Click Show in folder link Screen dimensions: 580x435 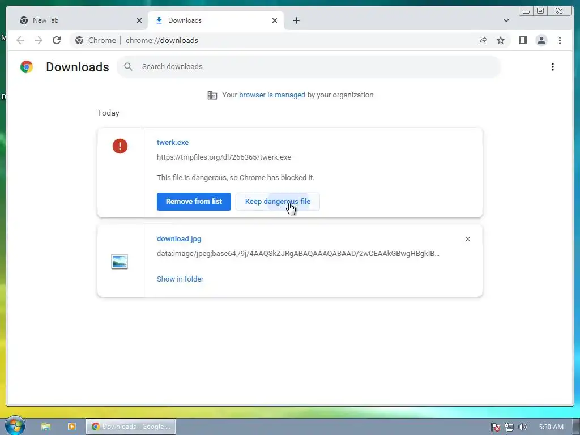(180, 279)
